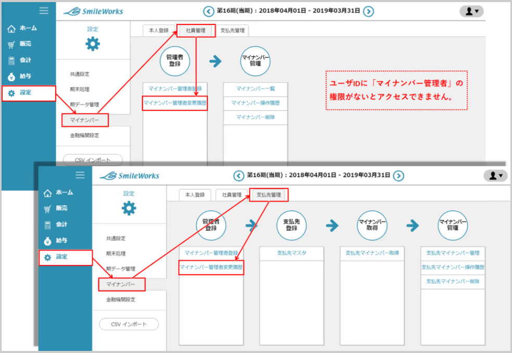Open the hamburger menu in the upper screen
The height and width of the screenshot is (353, 512).
[x=44, y=11]
